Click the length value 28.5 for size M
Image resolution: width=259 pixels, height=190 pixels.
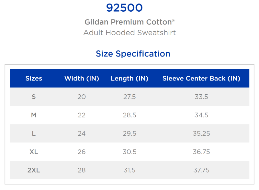click(129, 115)
